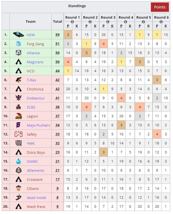Click NEW's total score of 59
This screenshot has width=173, height=214.
[x=57, y=35]
